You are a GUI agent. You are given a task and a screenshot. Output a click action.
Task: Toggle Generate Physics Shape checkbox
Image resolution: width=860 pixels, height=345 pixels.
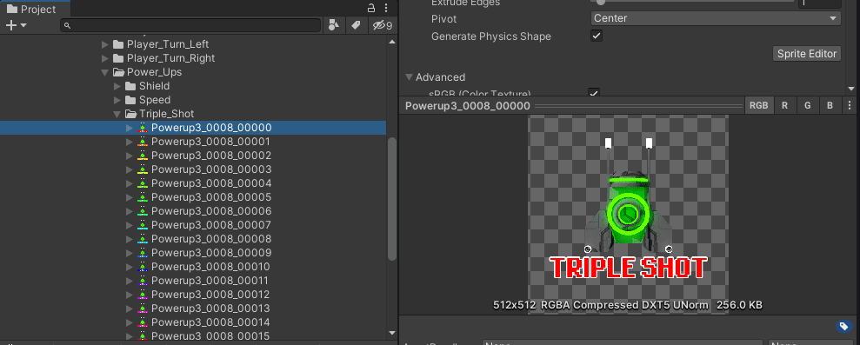[597, 36]
